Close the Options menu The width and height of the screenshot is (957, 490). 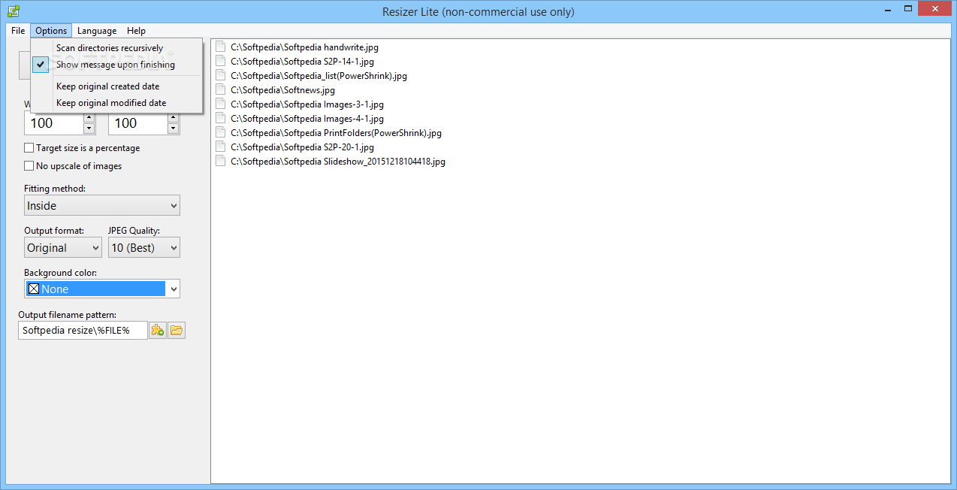point(51,31)
